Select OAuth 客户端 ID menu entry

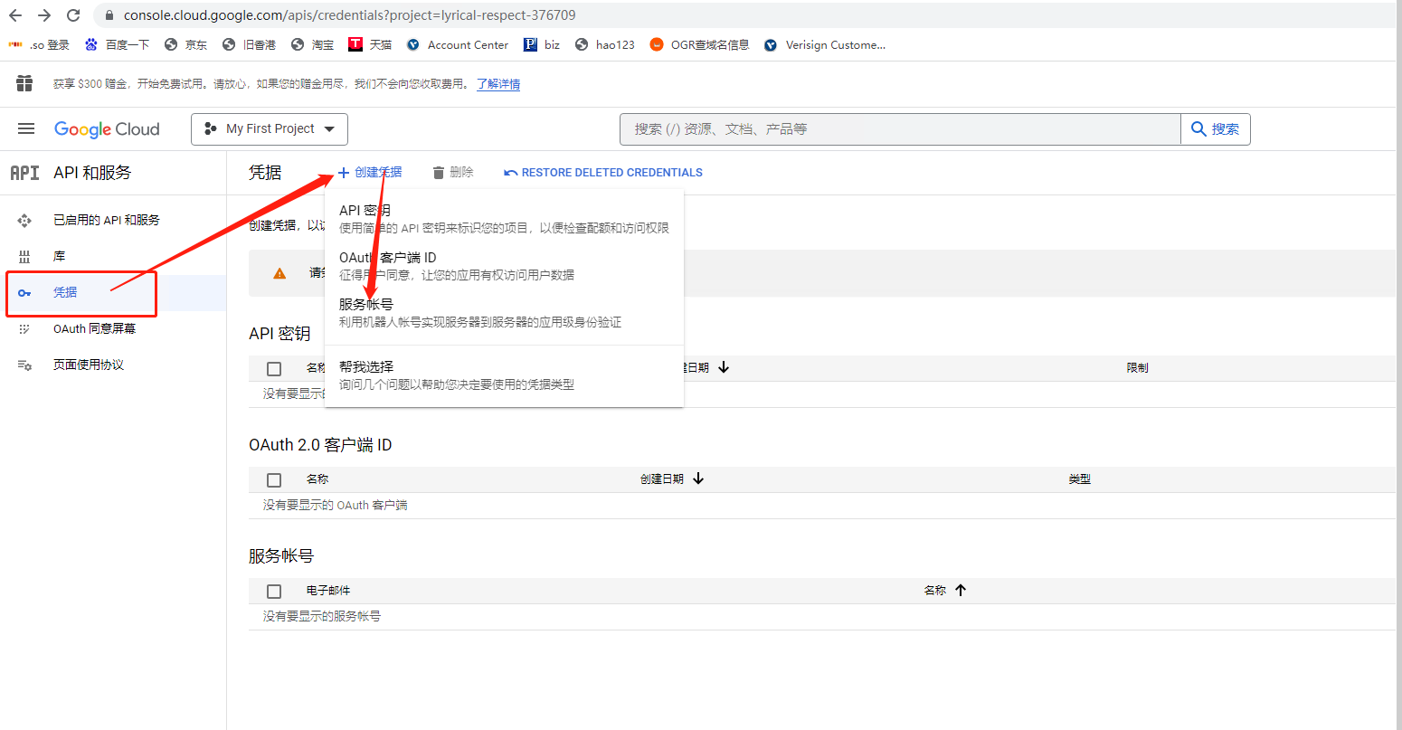coord(387,257)
